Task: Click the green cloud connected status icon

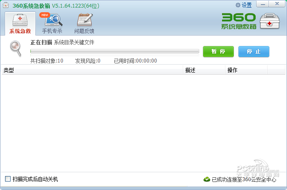Action: point(207,179)
